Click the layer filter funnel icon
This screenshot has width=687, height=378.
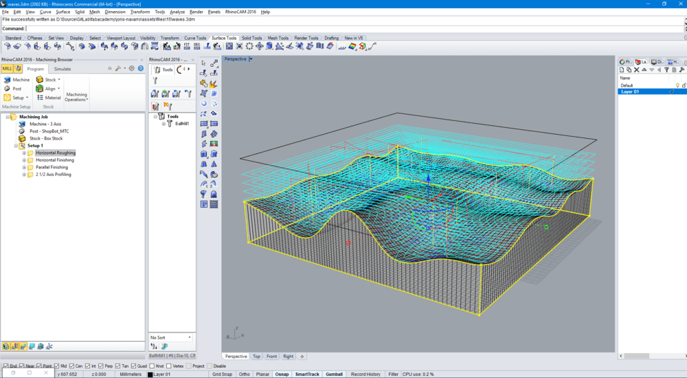point(666,70)
